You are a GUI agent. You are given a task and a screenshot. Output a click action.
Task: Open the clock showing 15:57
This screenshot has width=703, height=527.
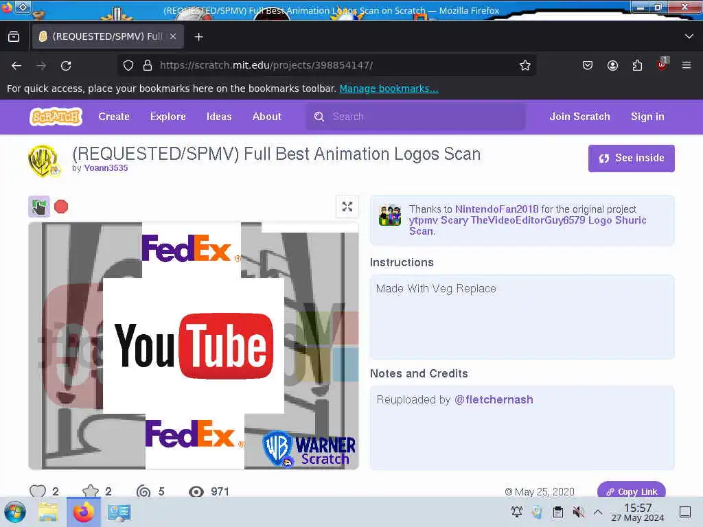tap(638, 512)
